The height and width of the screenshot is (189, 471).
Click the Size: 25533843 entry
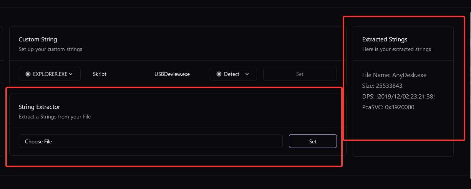click(382, 86)
